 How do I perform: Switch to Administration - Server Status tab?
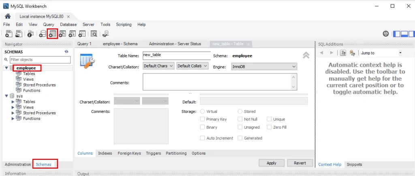click(175, 44)
